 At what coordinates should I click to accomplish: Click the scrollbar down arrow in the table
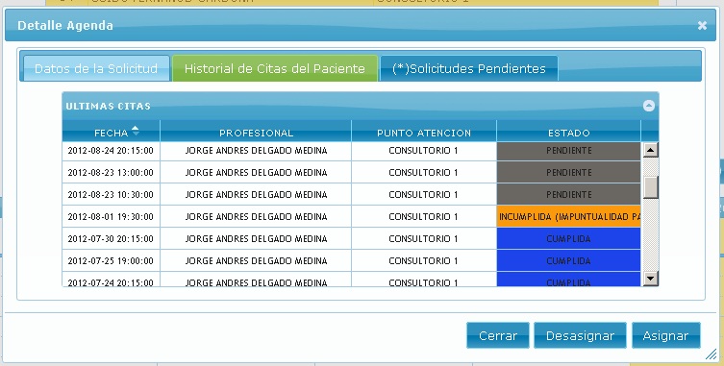coord(650,278)
